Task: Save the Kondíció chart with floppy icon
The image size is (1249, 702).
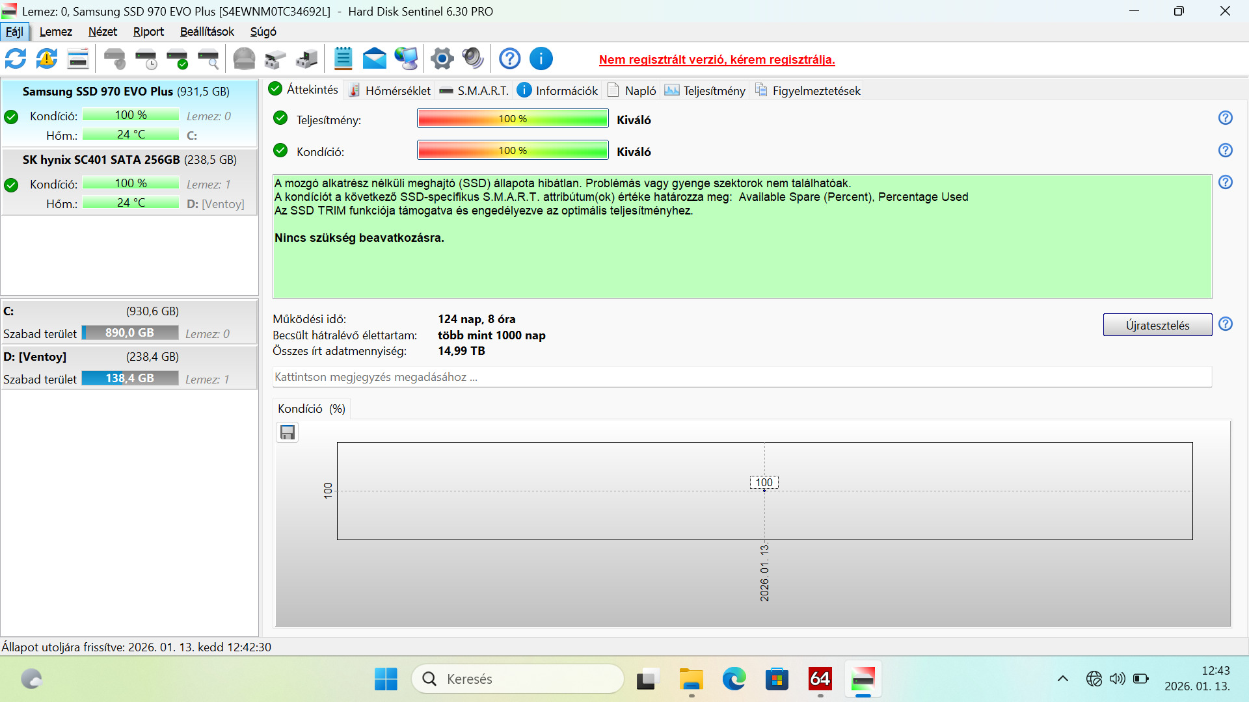Action: (x=288, y=433)
